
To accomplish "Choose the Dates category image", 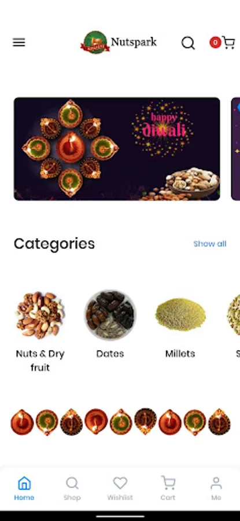I will point(110,315).
